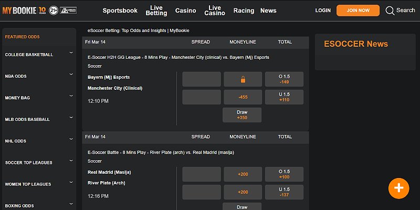The image size is (420, 210).
Task: Click empty spread box for Bayern (Mj) Esports
Action: pos(202,79)
